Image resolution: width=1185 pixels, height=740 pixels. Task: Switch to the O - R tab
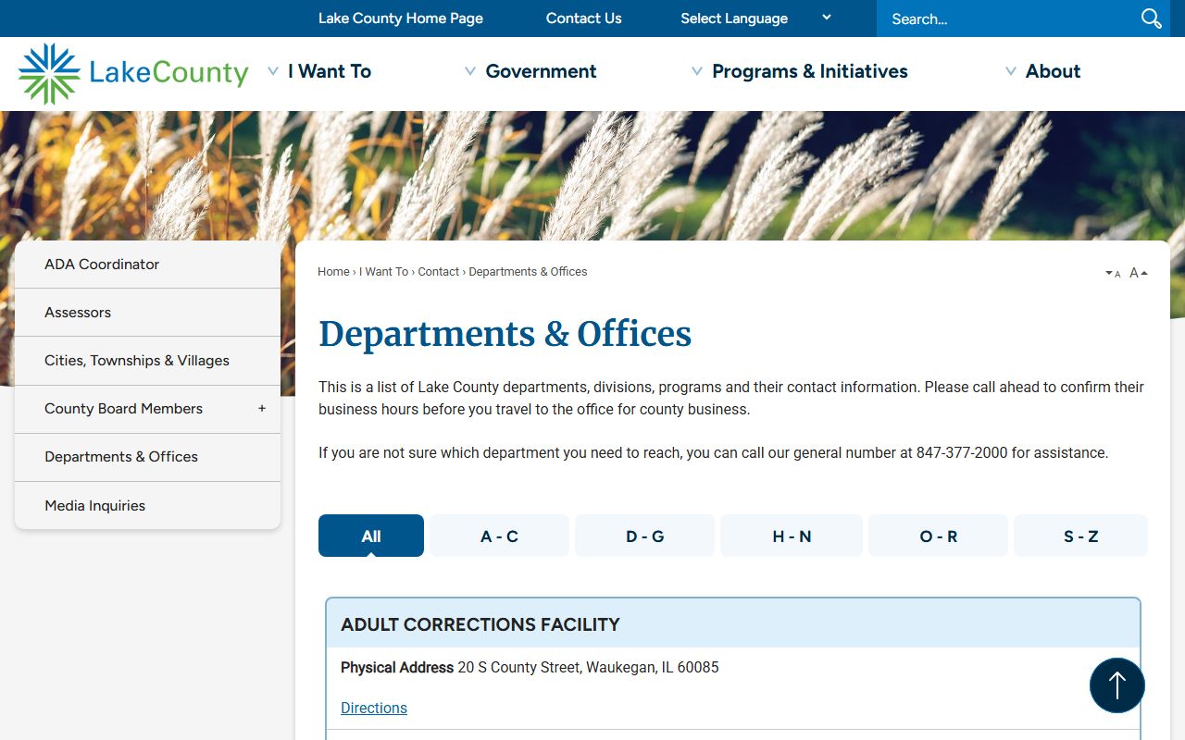[x=938, y=536]
